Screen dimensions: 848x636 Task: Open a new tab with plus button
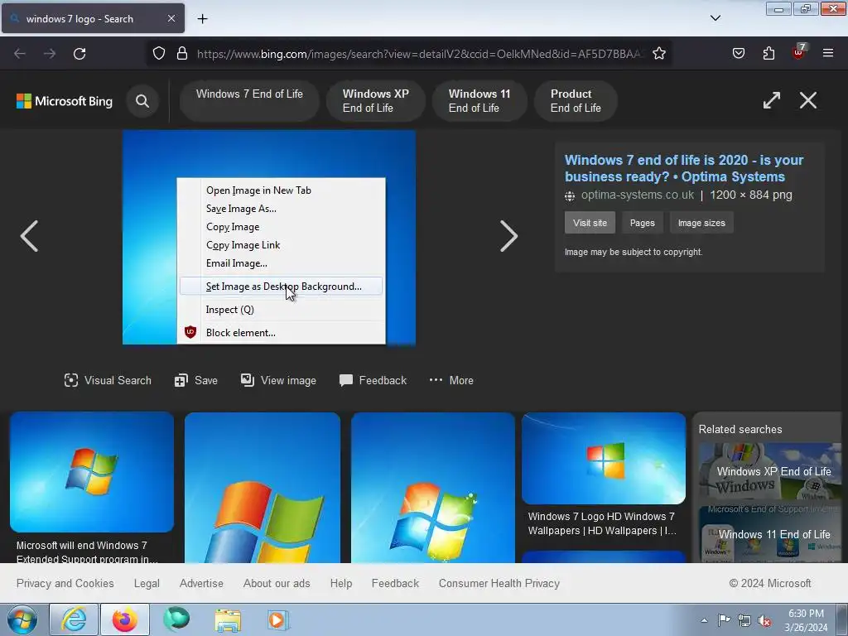click(x=202, y=19)
